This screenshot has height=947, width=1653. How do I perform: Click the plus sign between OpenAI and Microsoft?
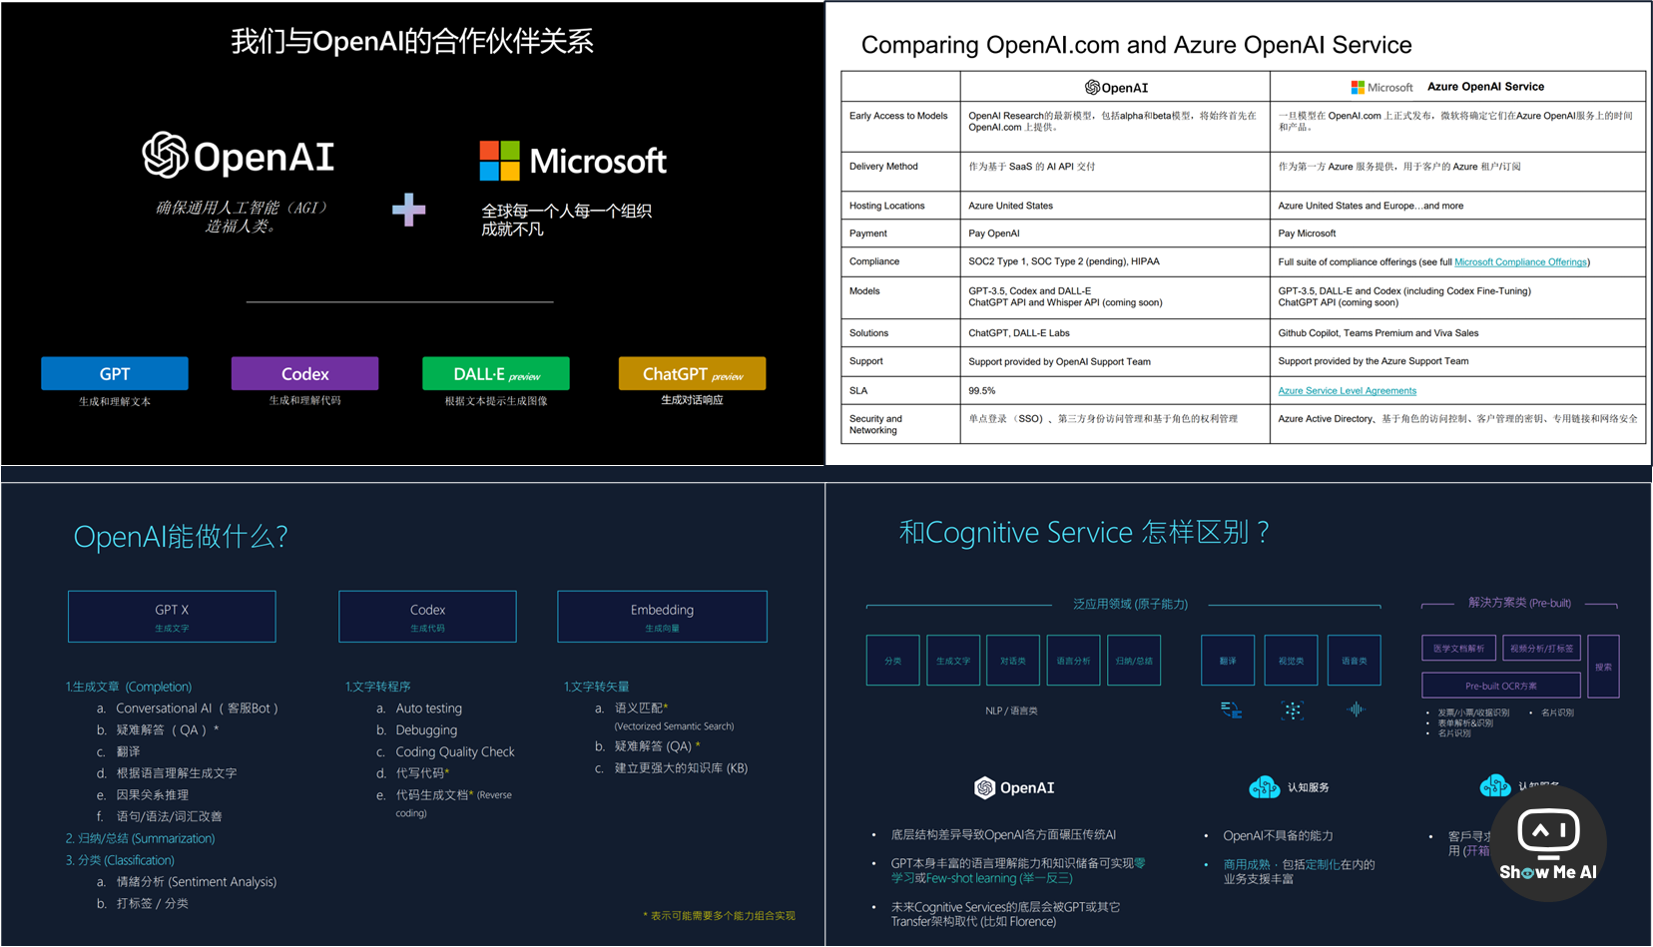[408, 210]
